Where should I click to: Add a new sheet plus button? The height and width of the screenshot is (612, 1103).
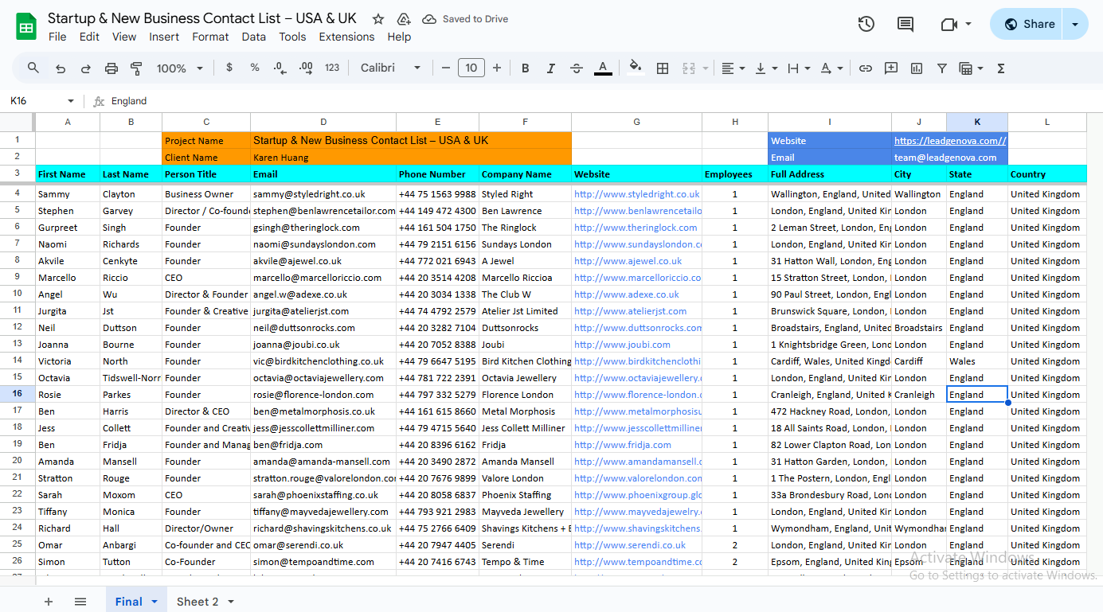49,602
